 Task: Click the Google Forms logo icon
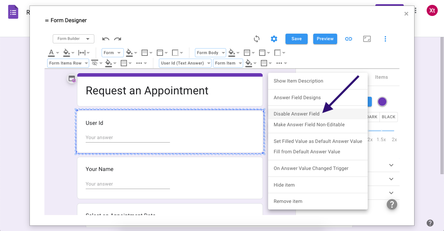coord(13,12)
